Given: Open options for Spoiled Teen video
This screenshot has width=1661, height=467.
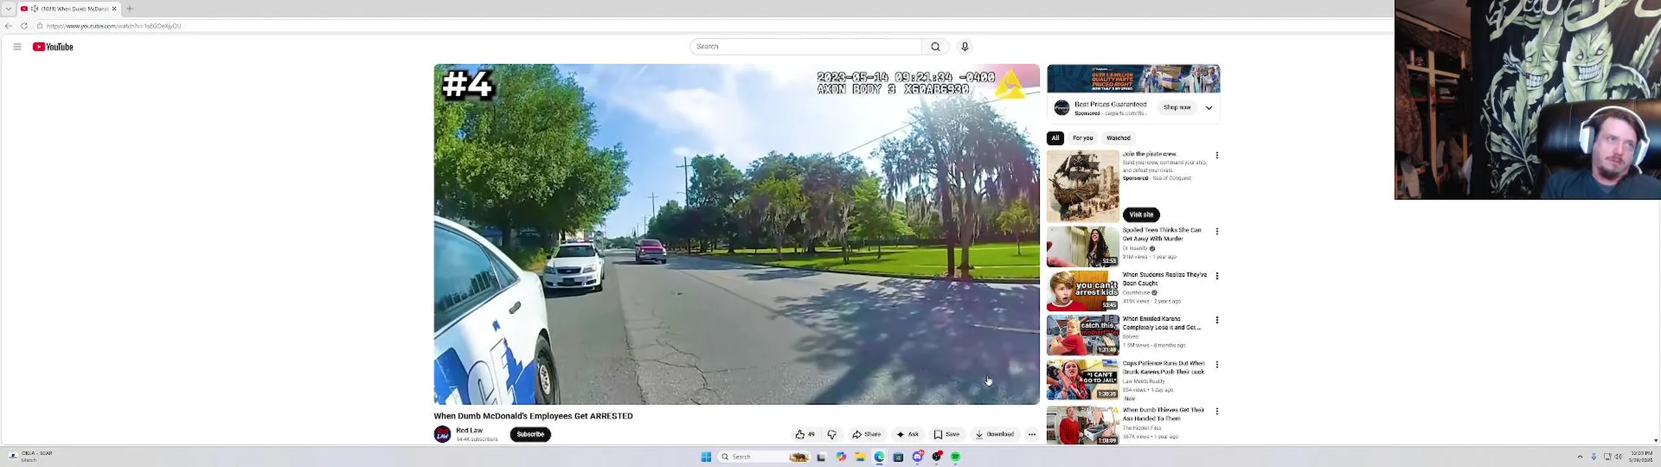Looking at the screenshot, I should (x=1217, y=232).
